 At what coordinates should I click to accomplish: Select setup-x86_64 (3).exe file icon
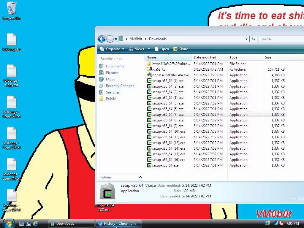149,92
